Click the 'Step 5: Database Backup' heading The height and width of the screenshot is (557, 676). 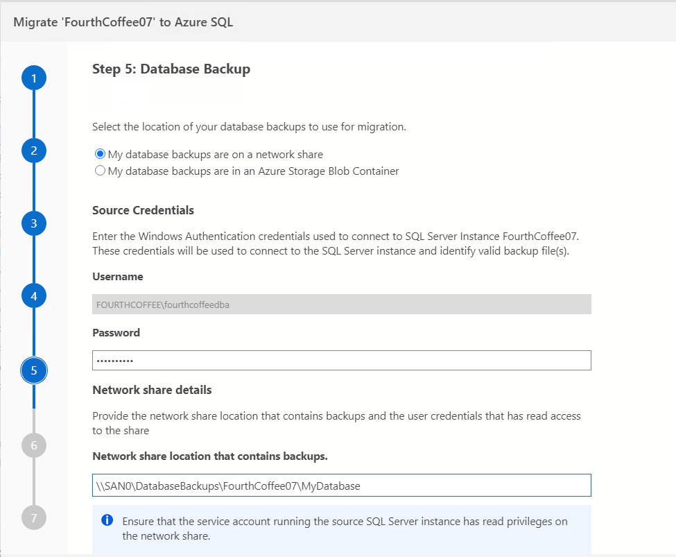pos(171,69)
